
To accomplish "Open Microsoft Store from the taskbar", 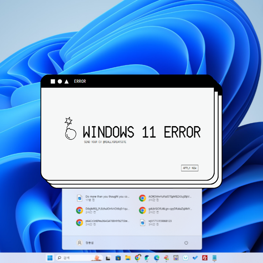I will pos(118,258).
